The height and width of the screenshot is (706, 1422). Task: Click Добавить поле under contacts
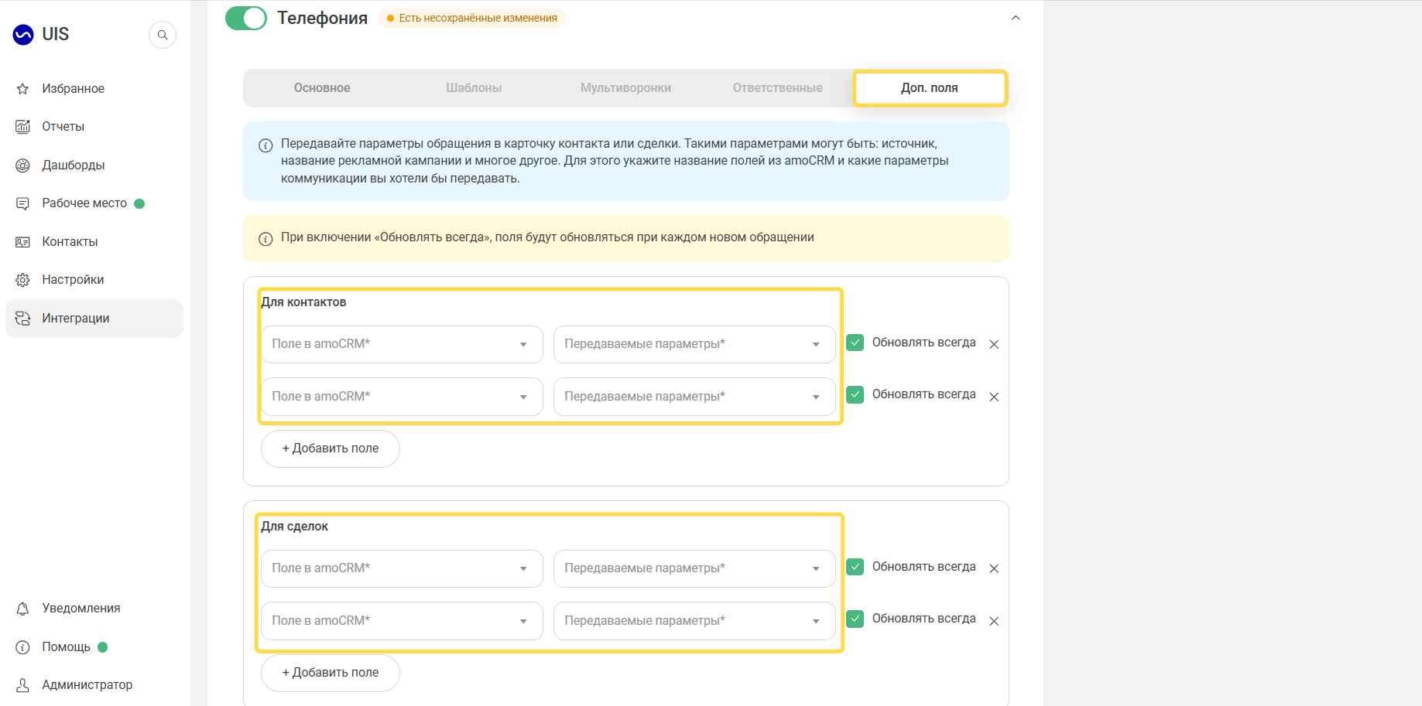[x=331, y=448]
